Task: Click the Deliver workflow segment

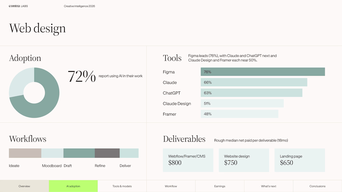Action: [129, 153]
